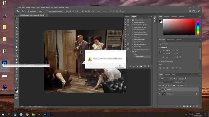Collapse the Transform section in Properties
The height and width of the screenshot is (117, 209).
[159, 47]
